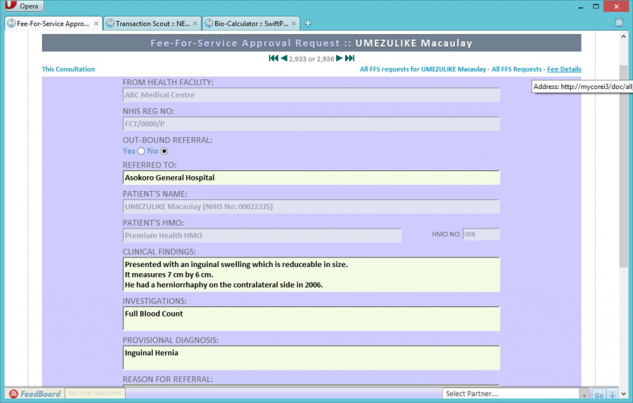This screenshot has width=633, height=403.
Task: Jump to the first FFS record
Action: pyautogui.click(x=274, y=58)
